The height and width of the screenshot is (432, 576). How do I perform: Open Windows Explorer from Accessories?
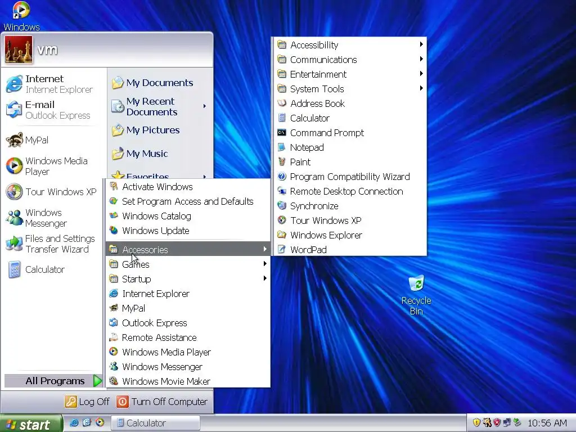tap(350, 235)
